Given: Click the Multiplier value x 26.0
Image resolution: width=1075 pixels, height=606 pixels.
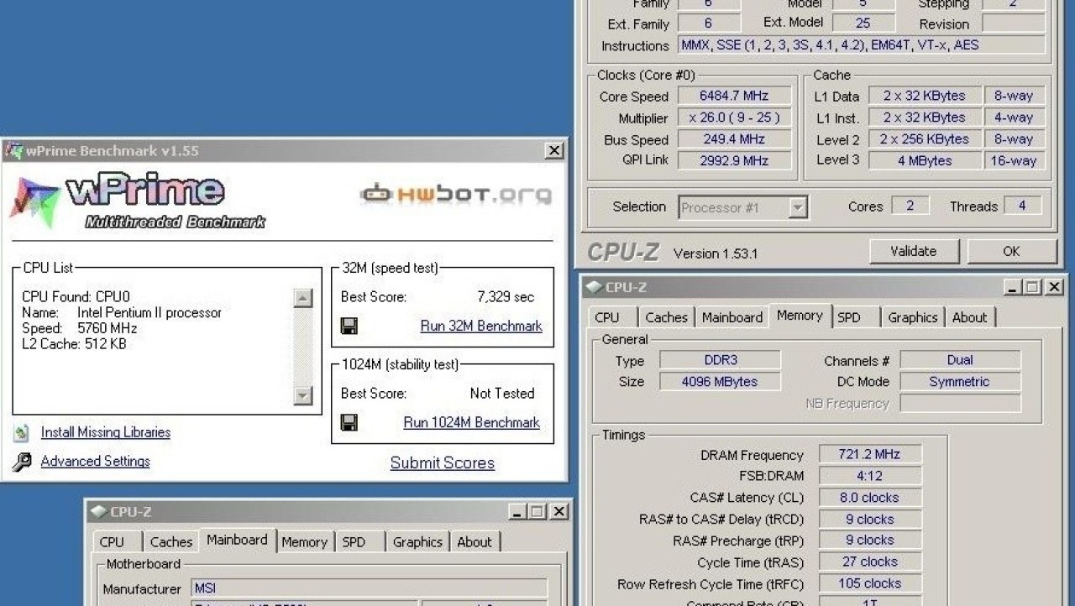Looking at the screenshot, I should click(x=734, y=118).
